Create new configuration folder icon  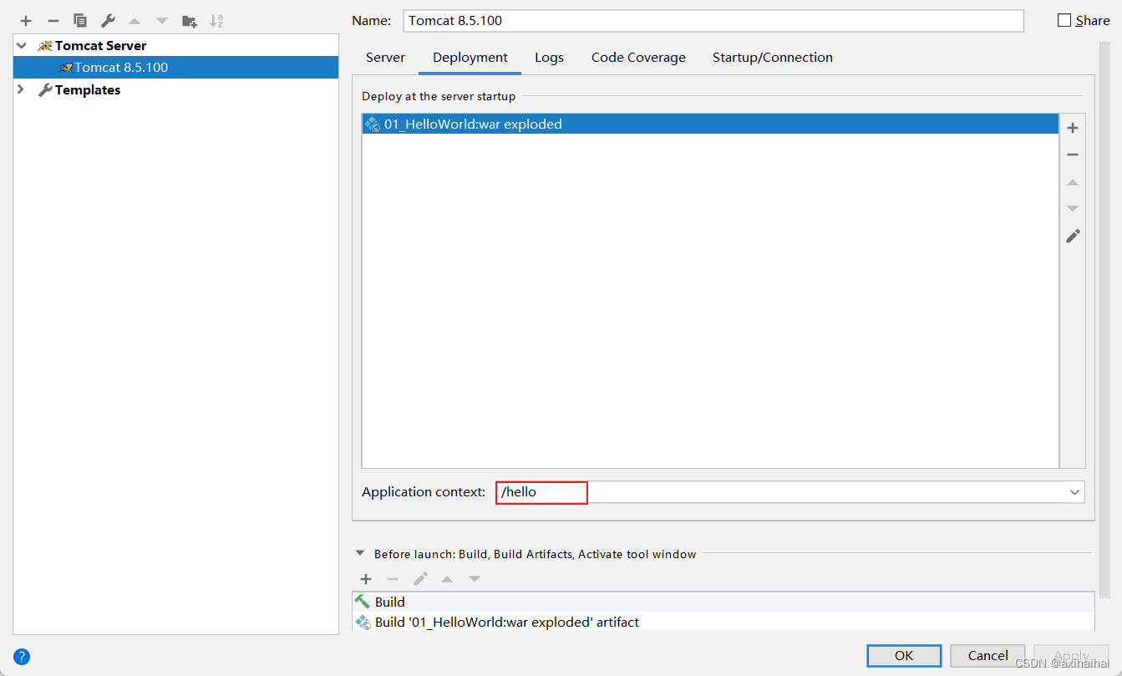point(190,21)
